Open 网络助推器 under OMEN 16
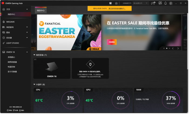Viewport: 189px width, 114px height. coord(12,62)
